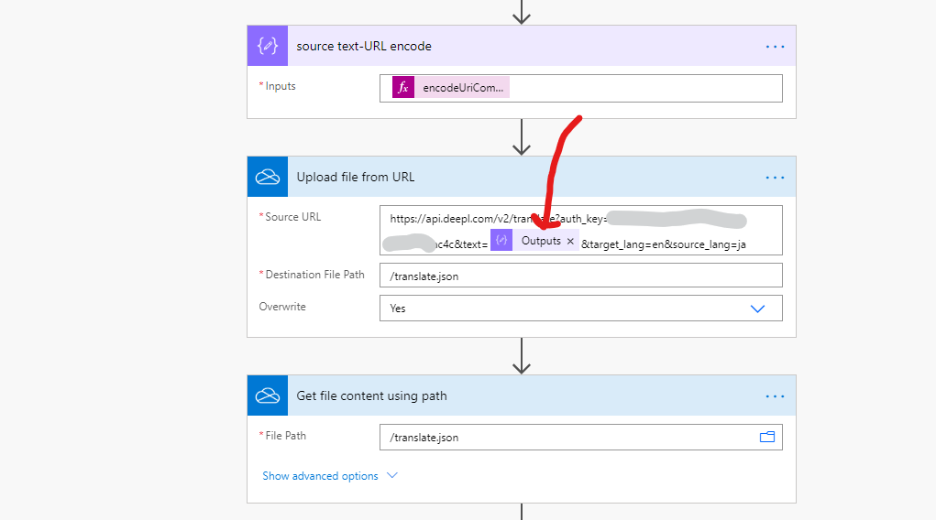Click the source text-URL encode header title
This screenshot has width=936, height=520.
[364, 46]
